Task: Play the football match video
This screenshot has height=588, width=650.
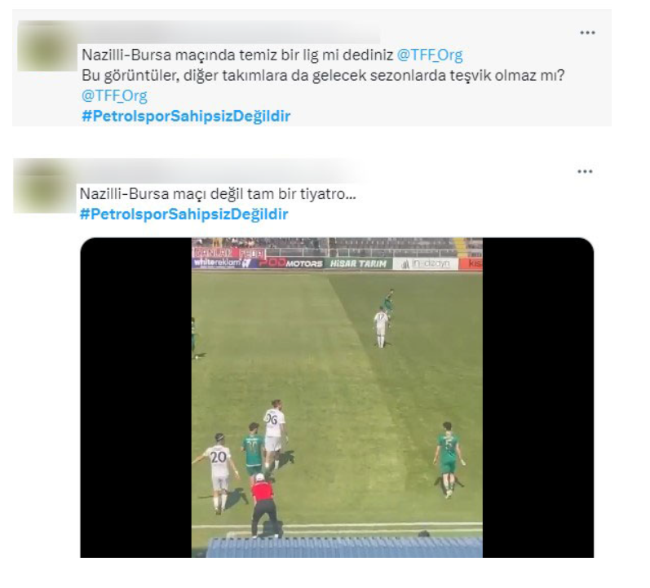Action: 337,398
